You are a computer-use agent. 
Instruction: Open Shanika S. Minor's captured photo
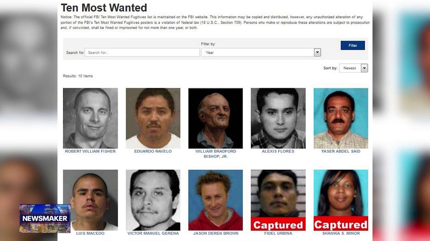[341, 200]
